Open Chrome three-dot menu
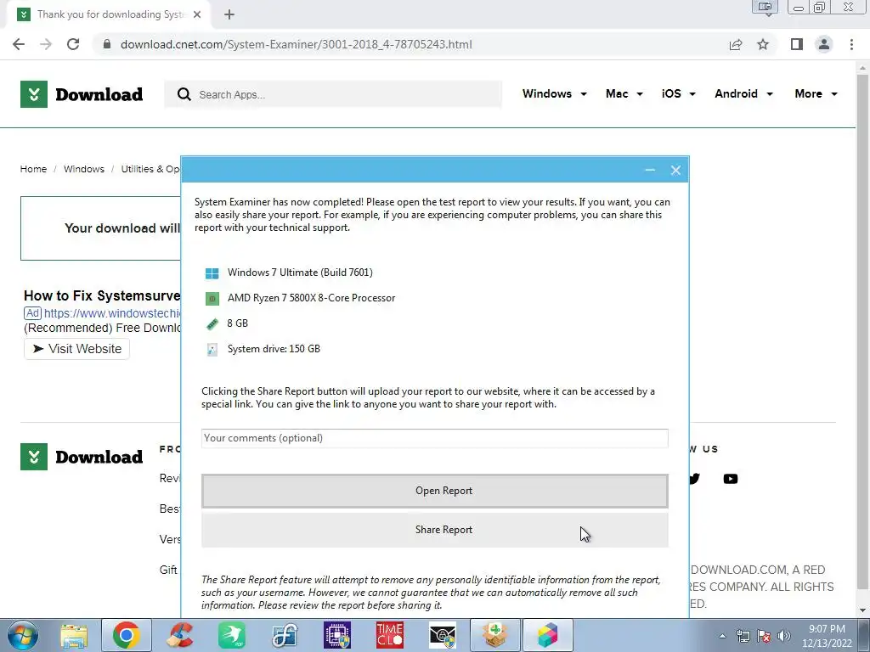 point(851,44)
